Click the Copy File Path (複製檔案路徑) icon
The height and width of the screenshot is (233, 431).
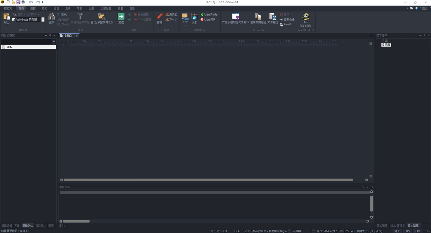(258, 16)
